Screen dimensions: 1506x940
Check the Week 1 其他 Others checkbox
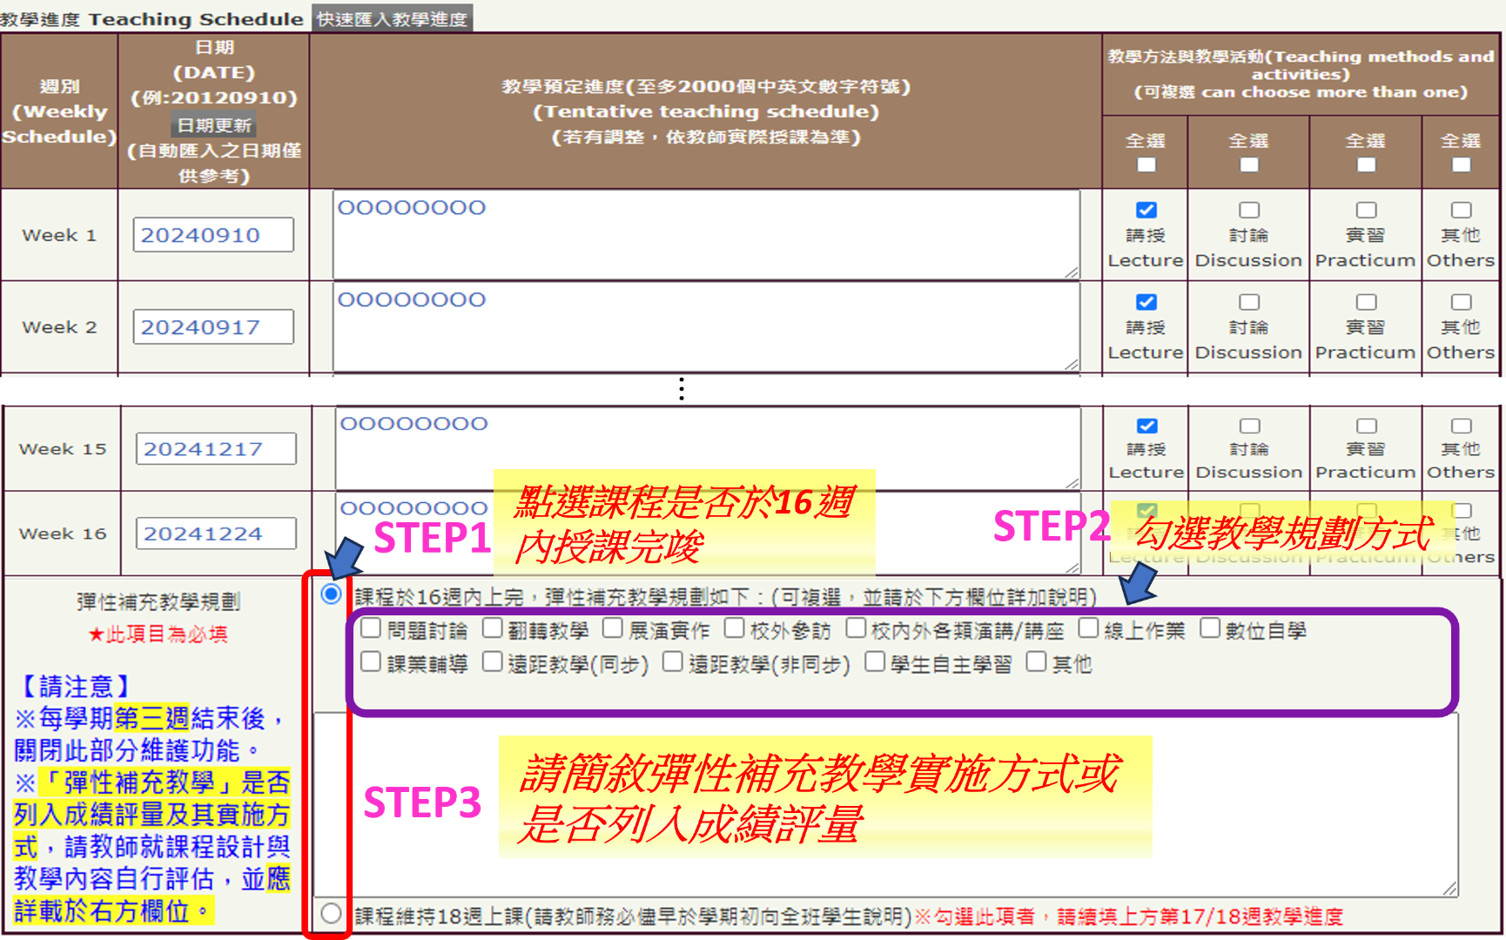[1461, 211]
